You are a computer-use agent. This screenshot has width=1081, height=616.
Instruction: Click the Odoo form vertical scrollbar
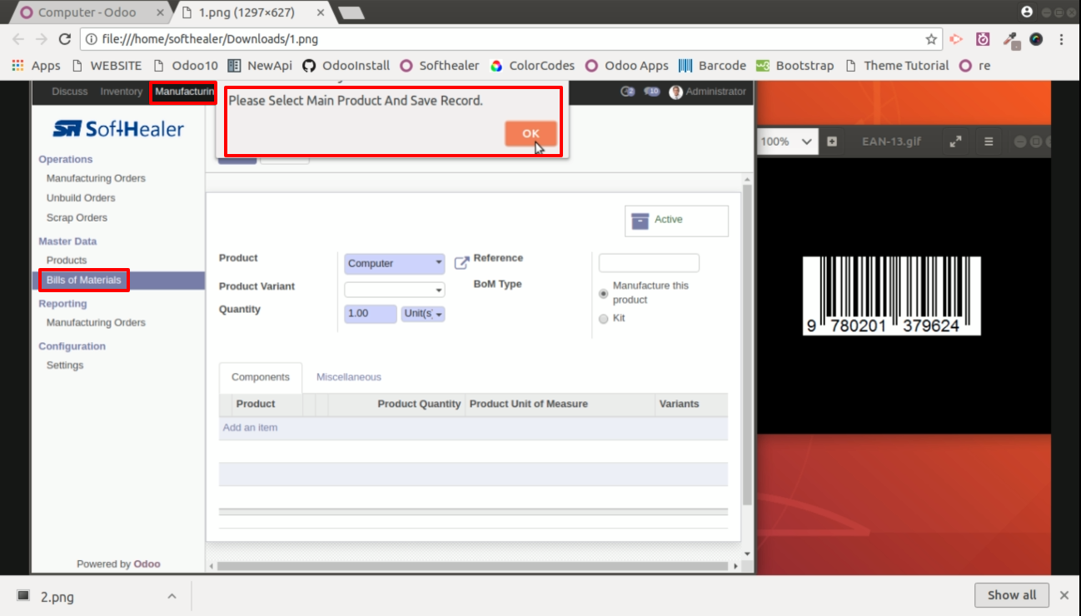pos(746,345)
